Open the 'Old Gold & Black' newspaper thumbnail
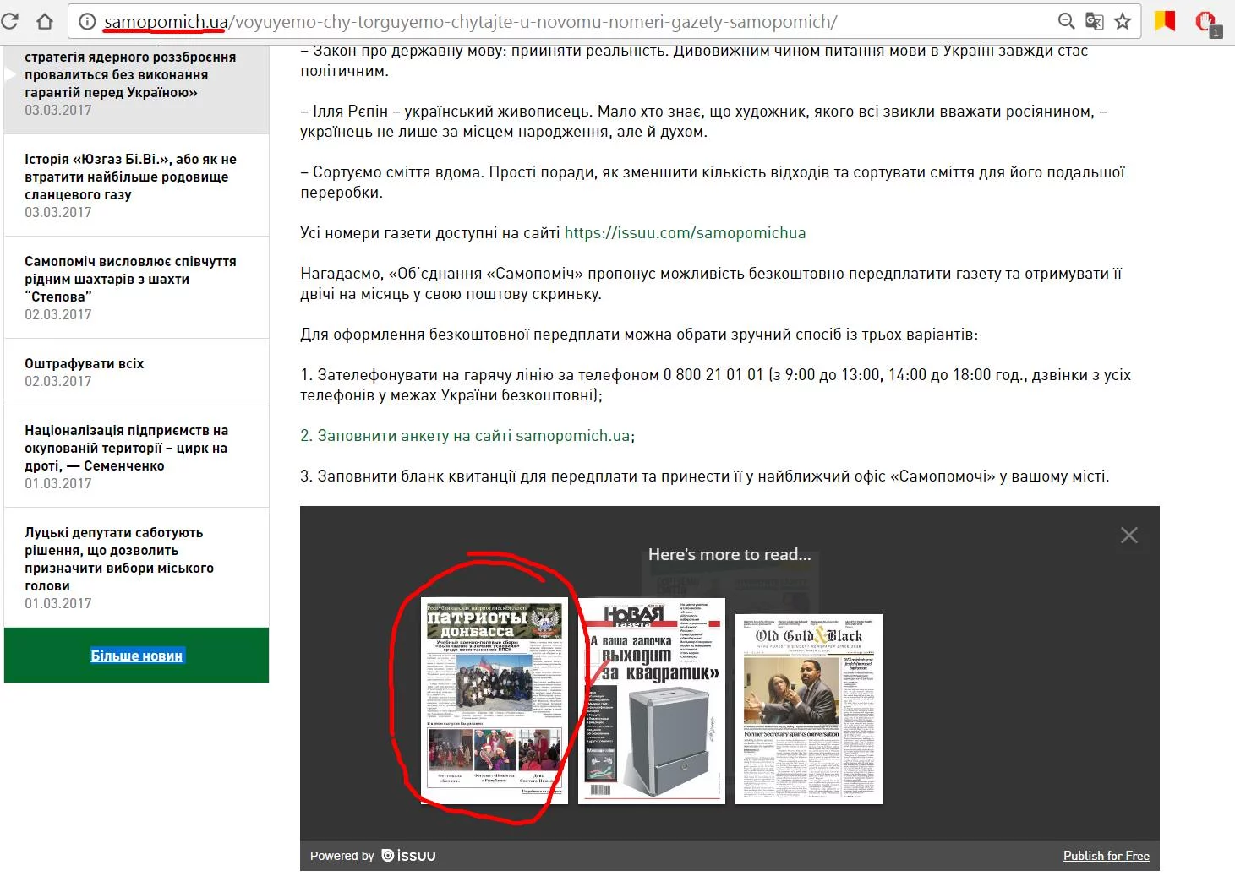Viewport: 1235px width, 876px height. (x=809, y=709)
